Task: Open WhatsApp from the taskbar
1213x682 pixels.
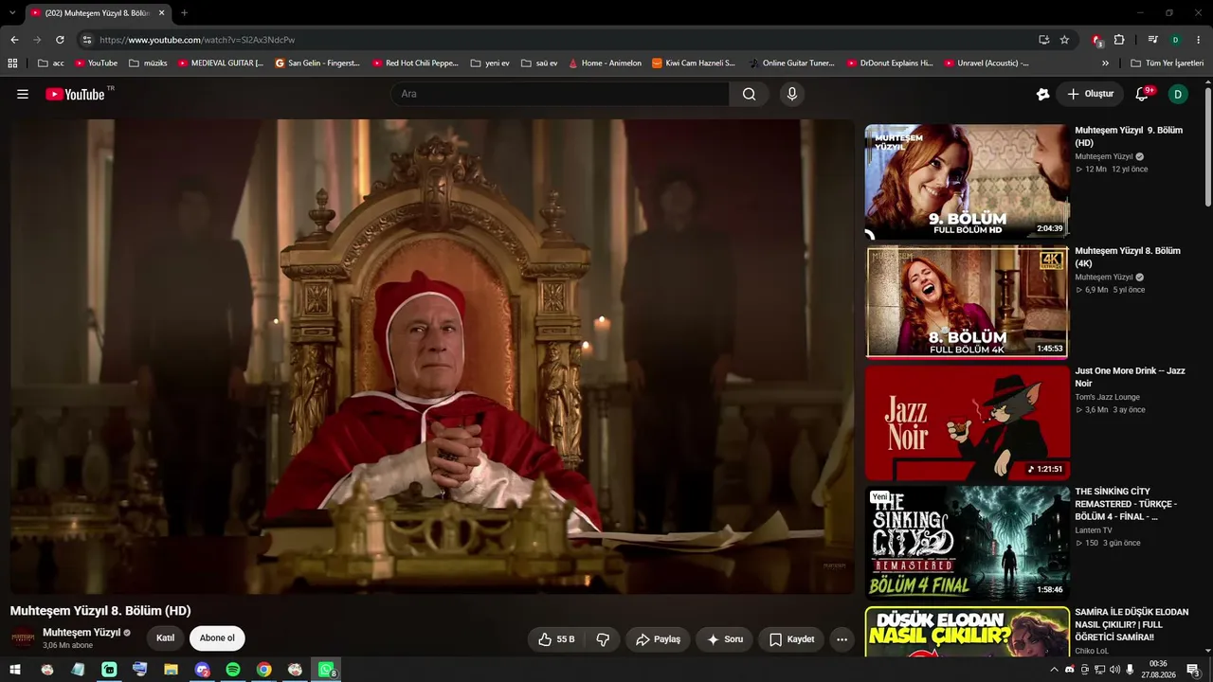Action: (327, 670)
